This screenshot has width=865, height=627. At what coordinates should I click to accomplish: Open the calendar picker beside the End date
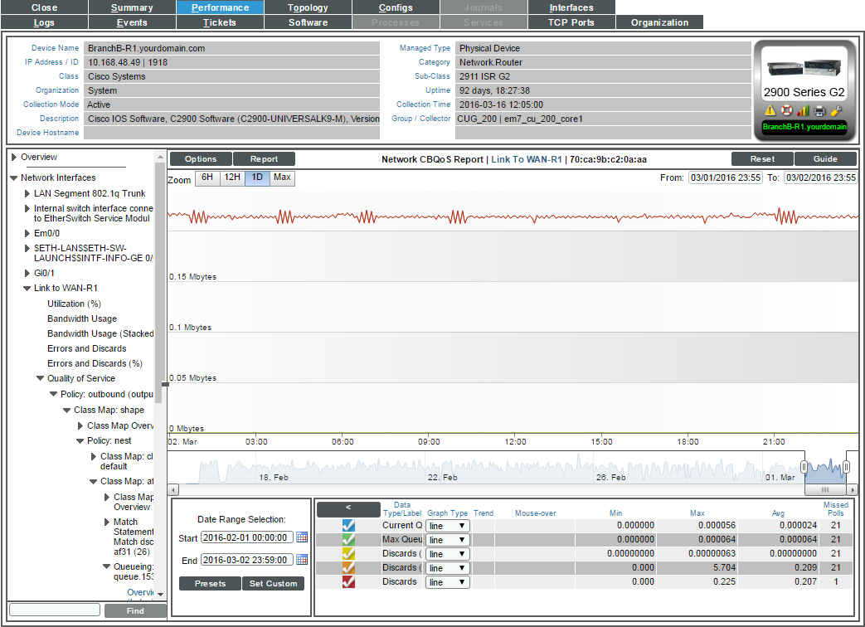302,560
